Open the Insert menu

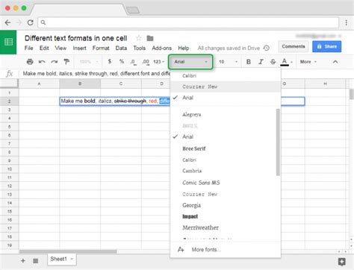[79, 48]
